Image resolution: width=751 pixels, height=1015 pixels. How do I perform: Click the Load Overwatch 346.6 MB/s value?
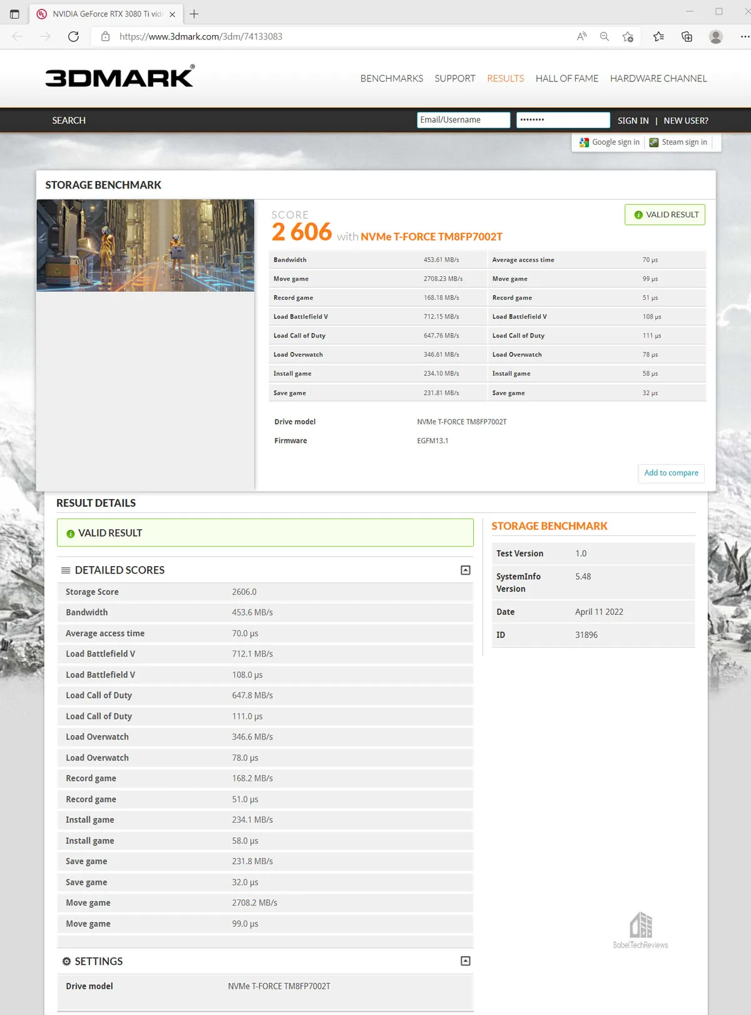[x=252, y=737]
